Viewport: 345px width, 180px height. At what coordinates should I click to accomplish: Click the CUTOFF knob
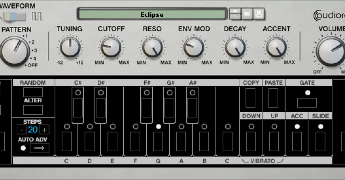(111, 48)
